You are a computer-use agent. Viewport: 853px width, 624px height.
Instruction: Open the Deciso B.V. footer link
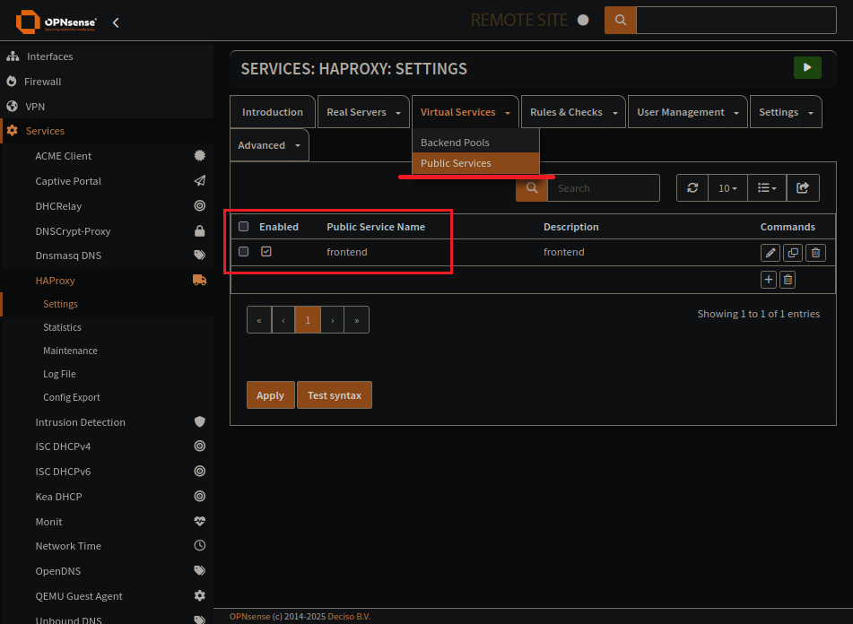click(349, 617)
